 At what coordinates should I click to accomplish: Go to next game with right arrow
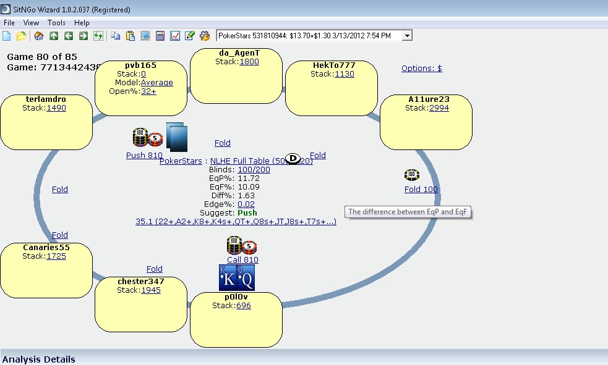coord(83,36)
